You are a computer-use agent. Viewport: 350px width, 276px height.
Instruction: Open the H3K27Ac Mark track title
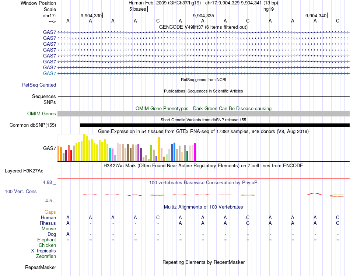click(203, 166)
